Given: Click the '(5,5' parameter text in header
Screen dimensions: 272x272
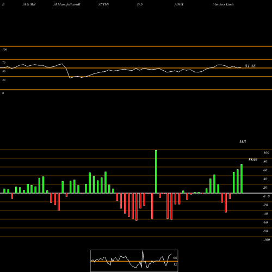Looking at the screenshot, I should pos(140,4).
